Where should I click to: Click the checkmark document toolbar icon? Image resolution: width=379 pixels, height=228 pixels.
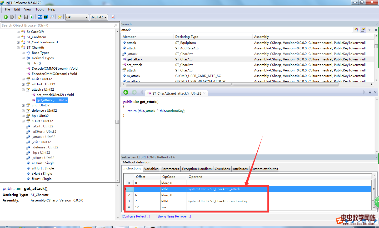(113, 17)
